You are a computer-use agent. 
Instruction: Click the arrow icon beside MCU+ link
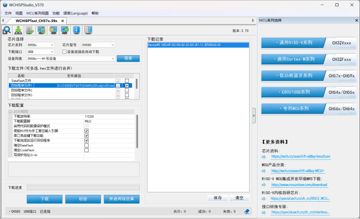(x=264, y=171)
